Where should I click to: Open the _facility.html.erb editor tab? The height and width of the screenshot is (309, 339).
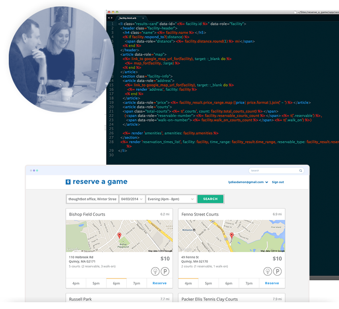(131, 18)
